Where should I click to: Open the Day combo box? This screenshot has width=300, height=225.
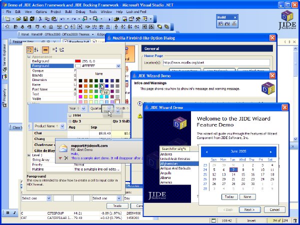click(133, 198)
